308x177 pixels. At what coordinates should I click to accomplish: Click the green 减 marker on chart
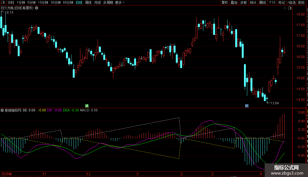click(87, 106)
